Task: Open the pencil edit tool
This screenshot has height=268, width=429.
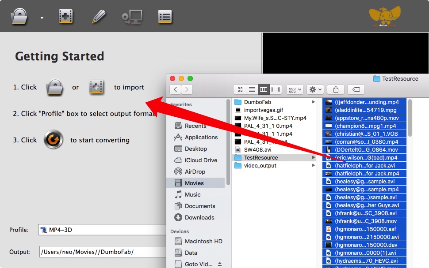Action: tap(98, 17)
